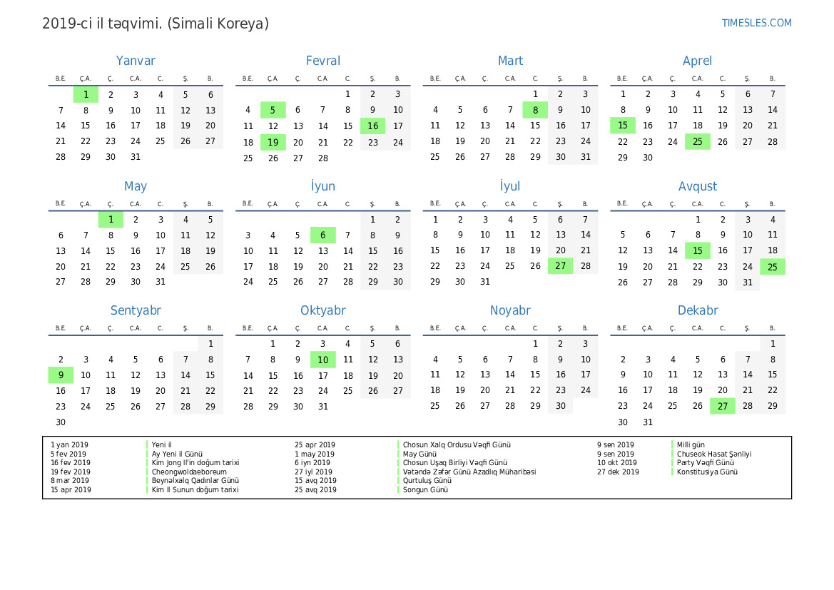Select highlighted April 15 date
The image size is (834, 590).
tap(622, 126)
